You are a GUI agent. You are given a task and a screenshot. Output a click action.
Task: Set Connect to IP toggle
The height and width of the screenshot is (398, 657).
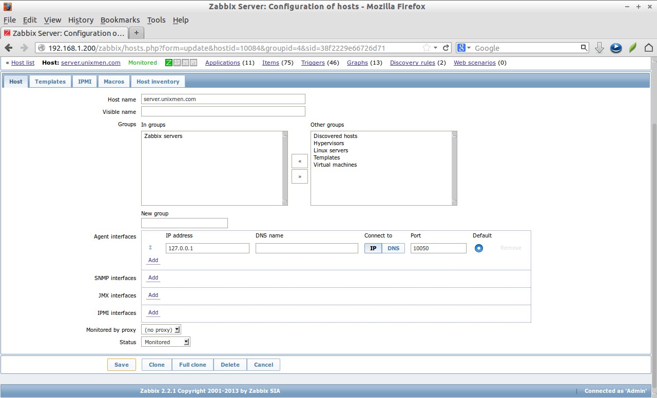[x=373, y=248]
